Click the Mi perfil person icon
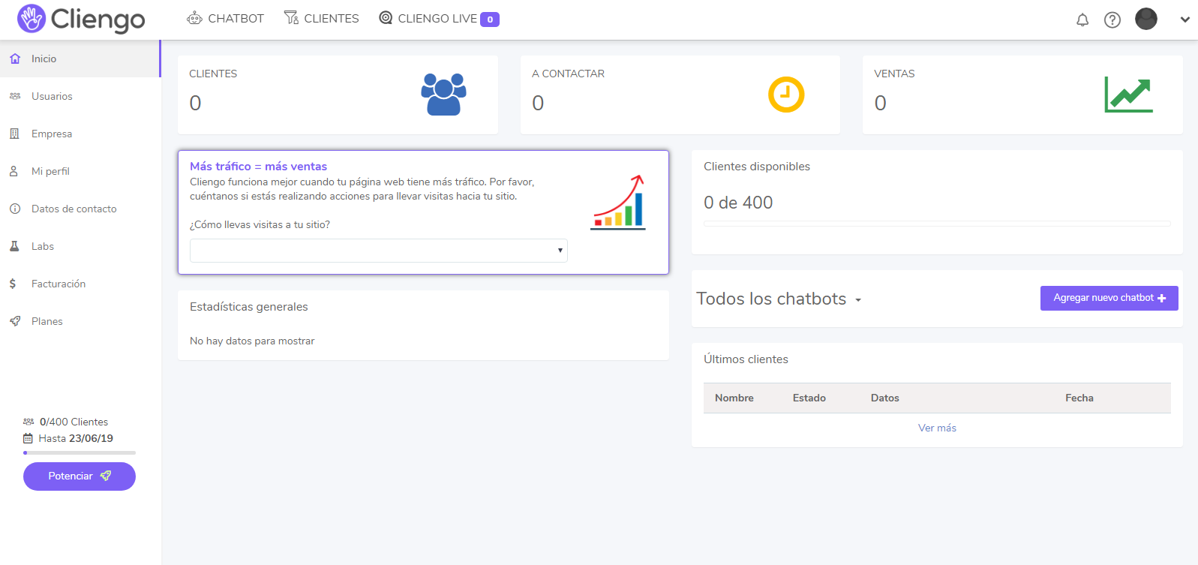Screen dimensions: 1198x565 click(14, 171)
